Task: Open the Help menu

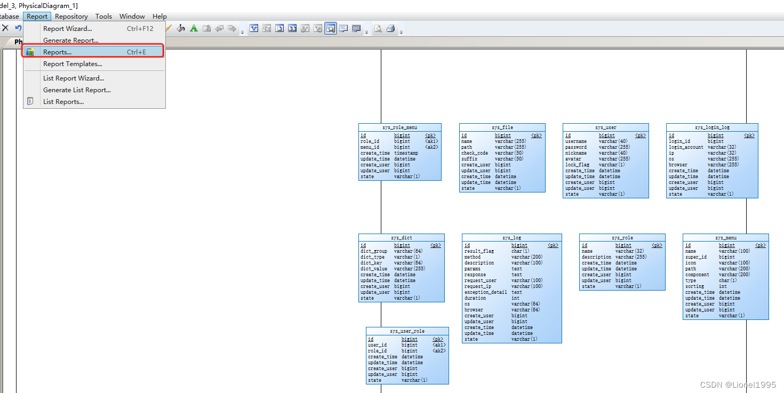Action: pos(159,17)
